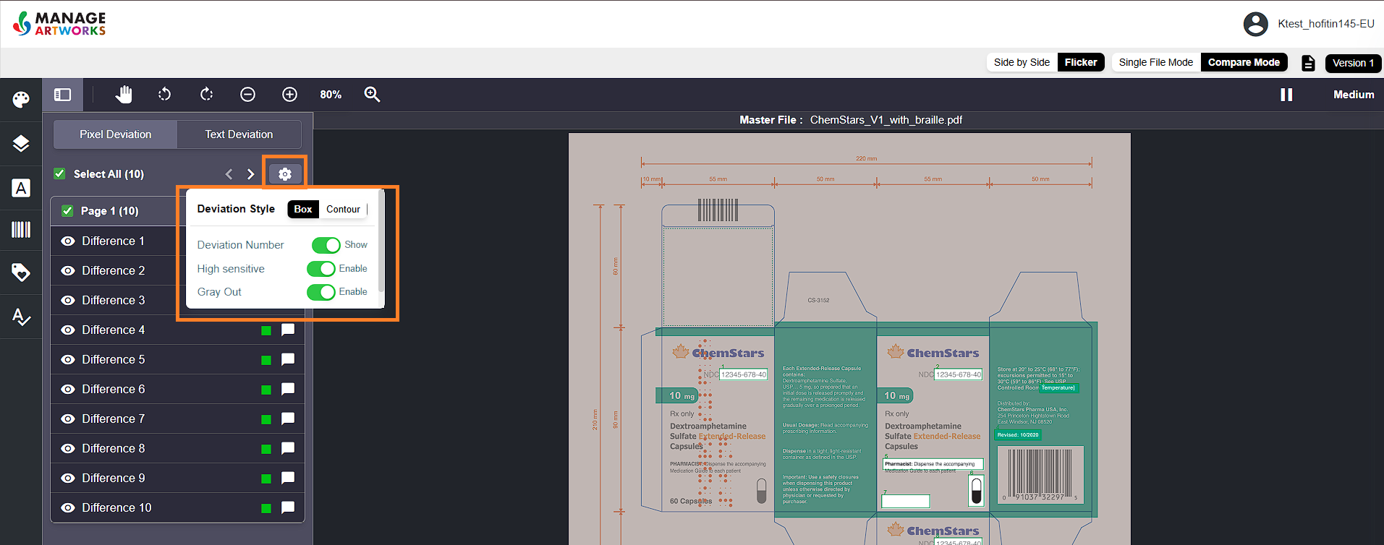The width and height of the screenshot is (1384, 545).
Task: Rotate artwork counterclockwise
Action: tap(165, 95)
